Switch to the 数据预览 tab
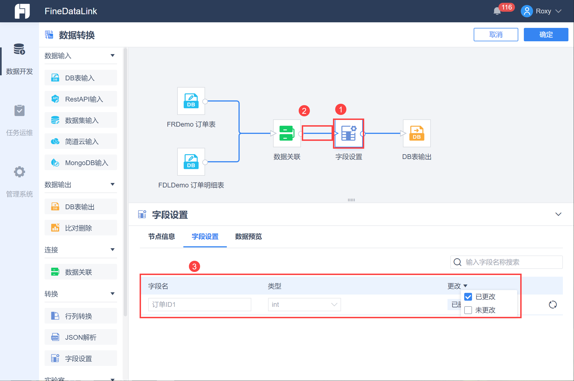574x381 pixels. [249, 237]
